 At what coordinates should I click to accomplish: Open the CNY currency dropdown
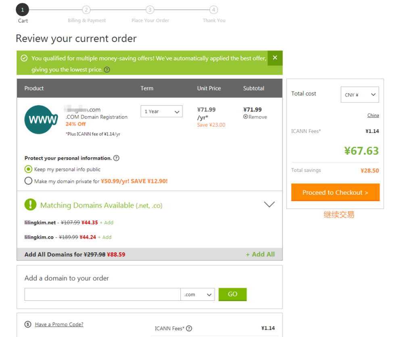click(360, 95)
